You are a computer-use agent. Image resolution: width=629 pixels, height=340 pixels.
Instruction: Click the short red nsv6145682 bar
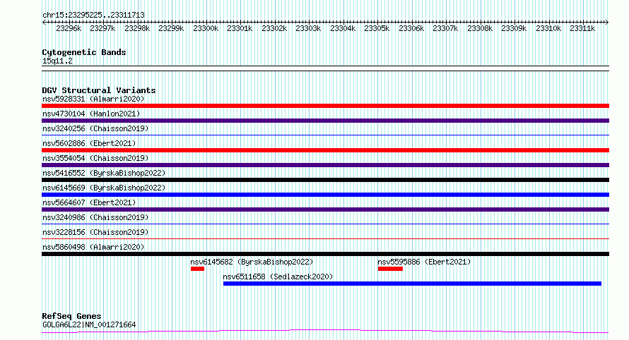coord(197,269)
